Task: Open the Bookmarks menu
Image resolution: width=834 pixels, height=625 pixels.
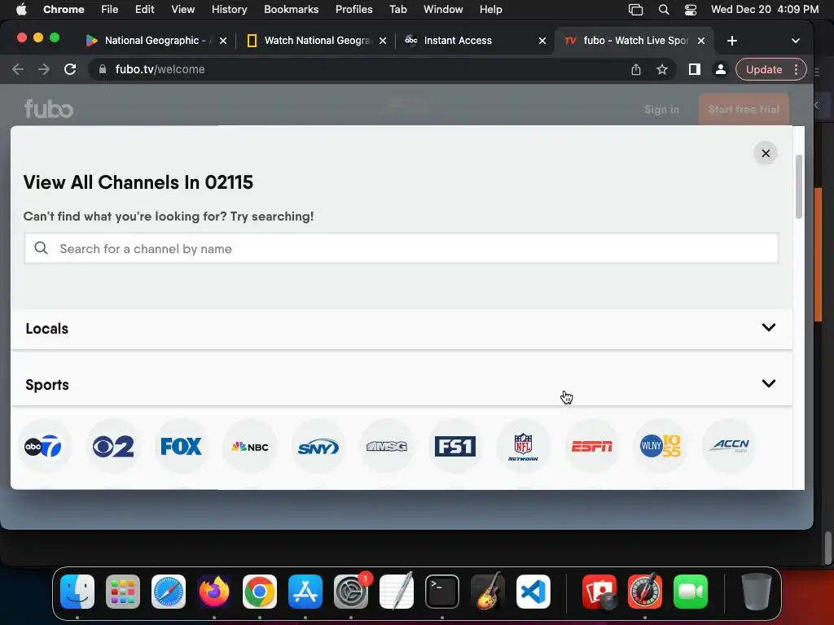Action: tap(291, 9)
